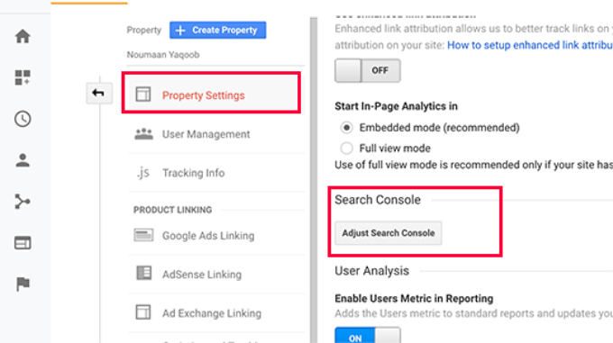Image resolution: width=613 pixels, height=343 pixels.
Task: Open 'How to setup enhanced link attribution' link
Action: coord(530,45)
